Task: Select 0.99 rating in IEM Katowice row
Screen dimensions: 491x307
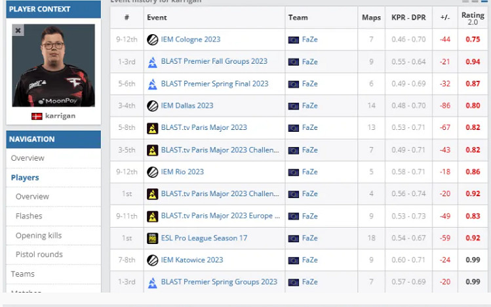Action: [x=473, y=260]
